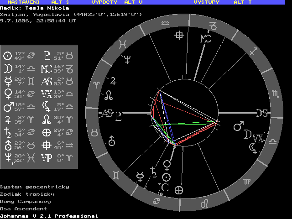
Task: Click the Uranus glyph in the positions table
Action: pos(7,146)
